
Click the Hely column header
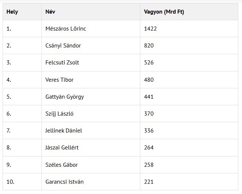pos(12,12)
